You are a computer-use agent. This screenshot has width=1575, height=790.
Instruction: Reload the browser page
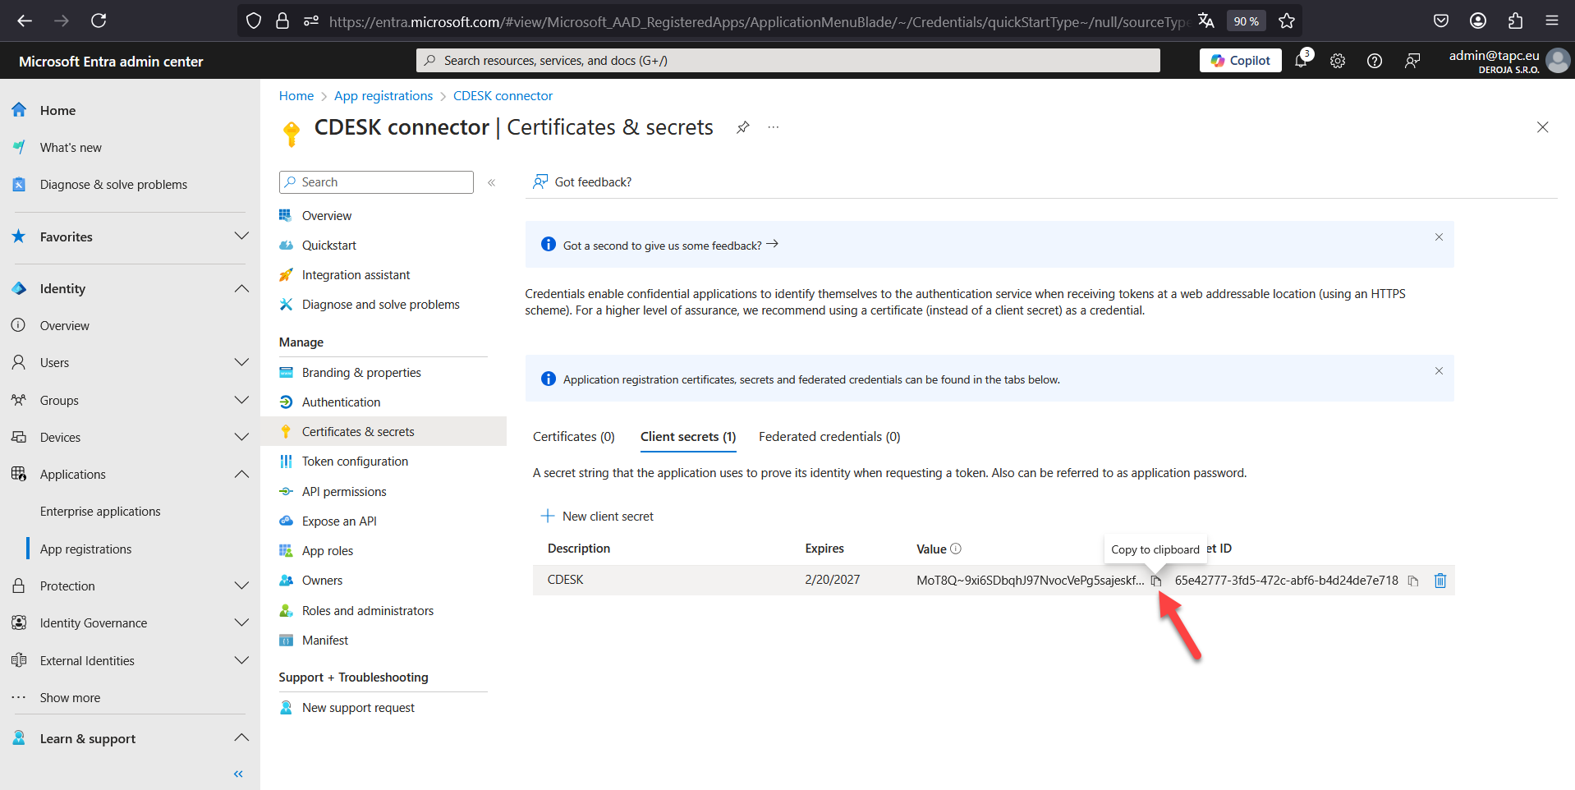tap(99, 21)
